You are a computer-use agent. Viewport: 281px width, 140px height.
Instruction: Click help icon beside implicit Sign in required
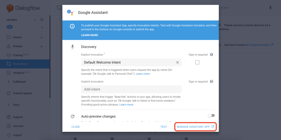click(212, 81)
